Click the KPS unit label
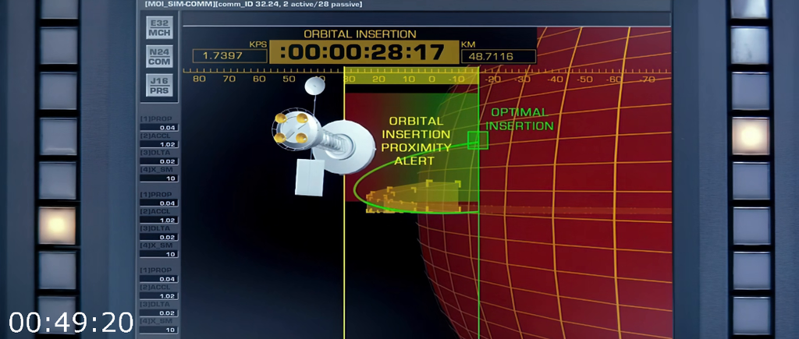 tap(257, 44)
